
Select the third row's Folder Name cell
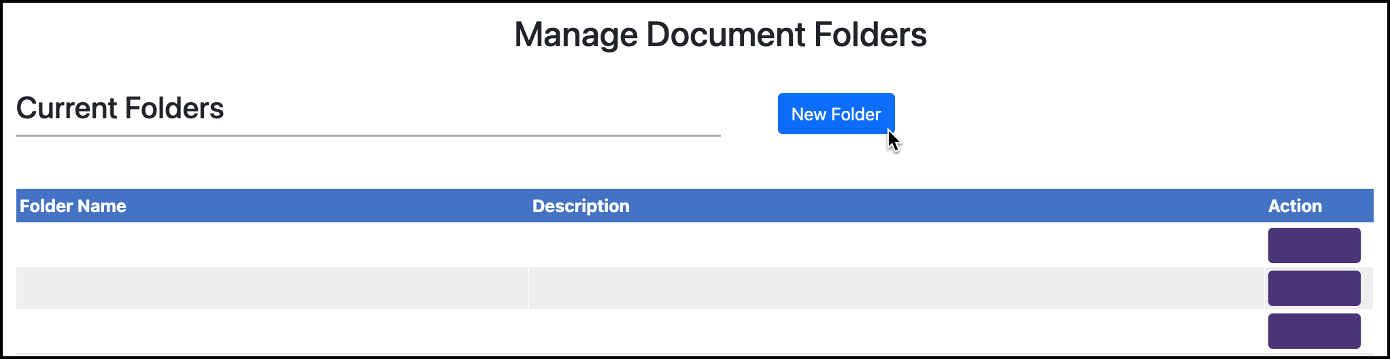click(272, 331)
